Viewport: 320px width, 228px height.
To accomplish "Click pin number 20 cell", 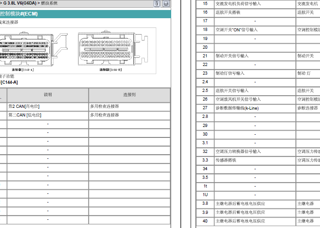I will coord(205,47).
